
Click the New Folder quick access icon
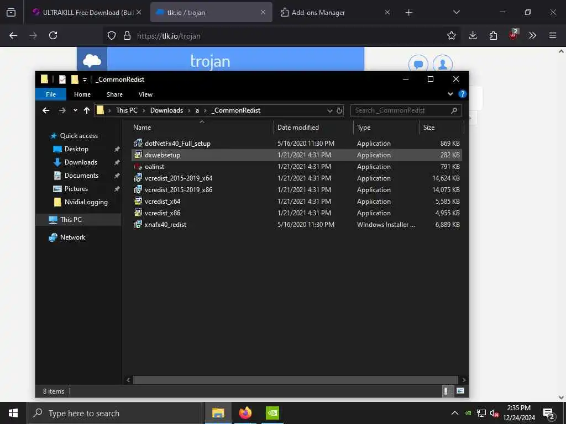pos(75,79)
